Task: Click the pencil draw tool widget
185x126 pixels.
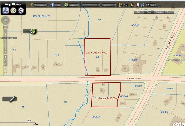Action: [9, 99]
